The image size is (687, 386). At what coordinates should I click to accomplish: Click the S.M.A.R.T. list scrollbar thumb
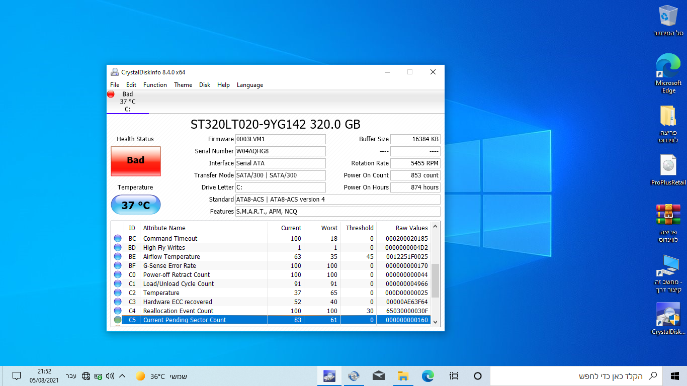tap(436, 280)
